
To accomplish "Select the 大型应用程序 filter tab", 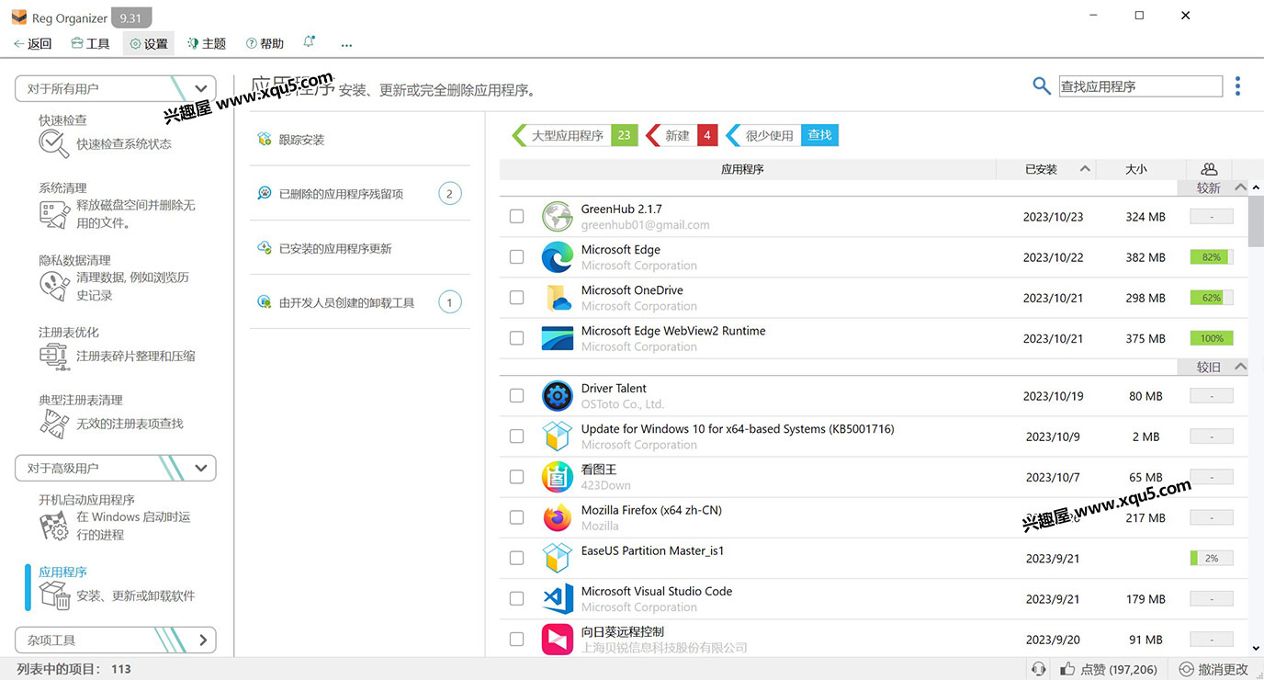I will pos(574,135).
